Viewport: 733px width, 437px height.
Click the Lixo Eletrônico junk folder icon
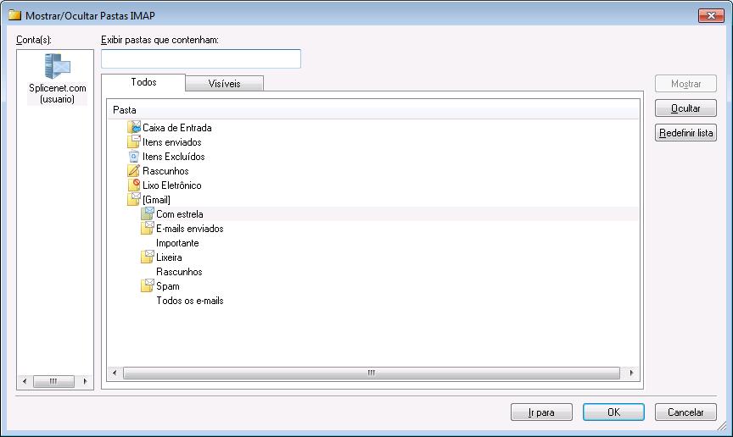point(134,185)
